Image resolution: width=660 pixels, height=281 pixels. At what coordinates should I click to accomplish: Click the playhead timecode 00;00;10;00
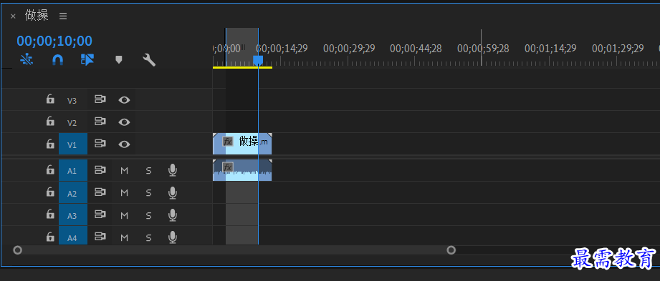54,41
